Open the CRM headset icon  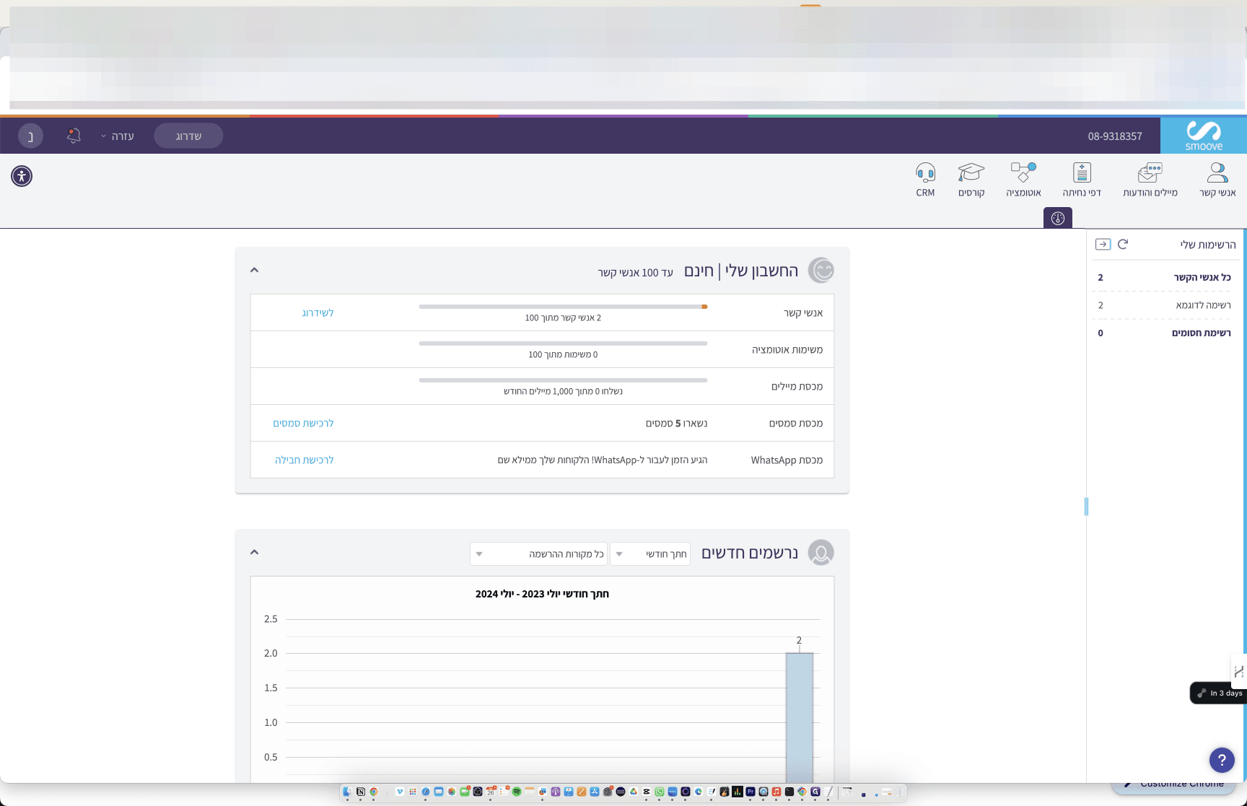click(x=925, y=180)
